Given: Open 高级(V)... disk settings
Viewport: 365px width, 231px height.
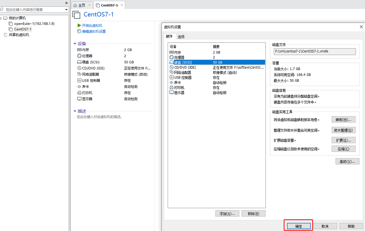Looking at the screenshot, I should 347,161.
